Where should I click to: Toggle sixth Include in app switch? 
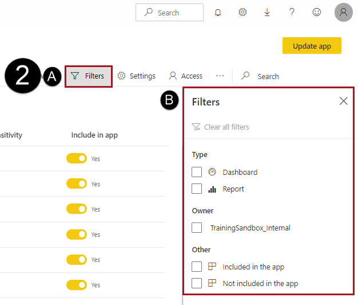[x=77, y=285]
